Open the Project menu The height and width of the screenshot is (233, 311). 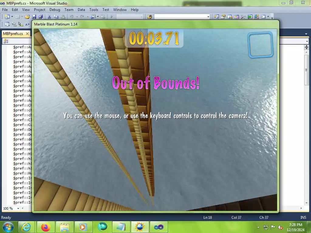[x=39, y=9]
